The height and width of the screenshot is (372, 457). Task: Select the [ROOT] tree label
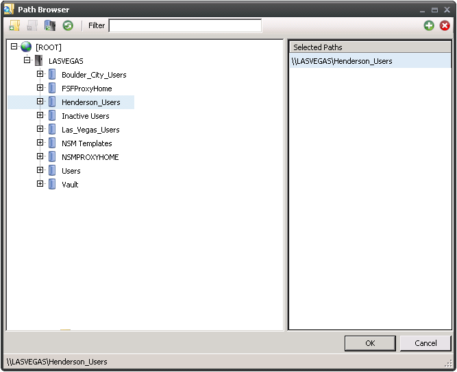pyautogui.click(x=49, y=47)
